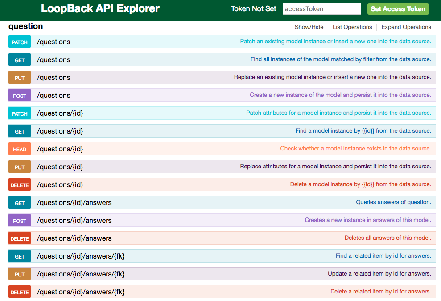
Task: Open the /questions/{id}/answers path in the POST row
Action: (x=74, y=221)
